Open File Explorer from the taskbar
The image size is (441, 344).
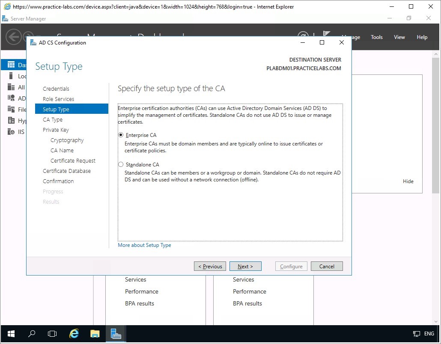coord(95,334)
